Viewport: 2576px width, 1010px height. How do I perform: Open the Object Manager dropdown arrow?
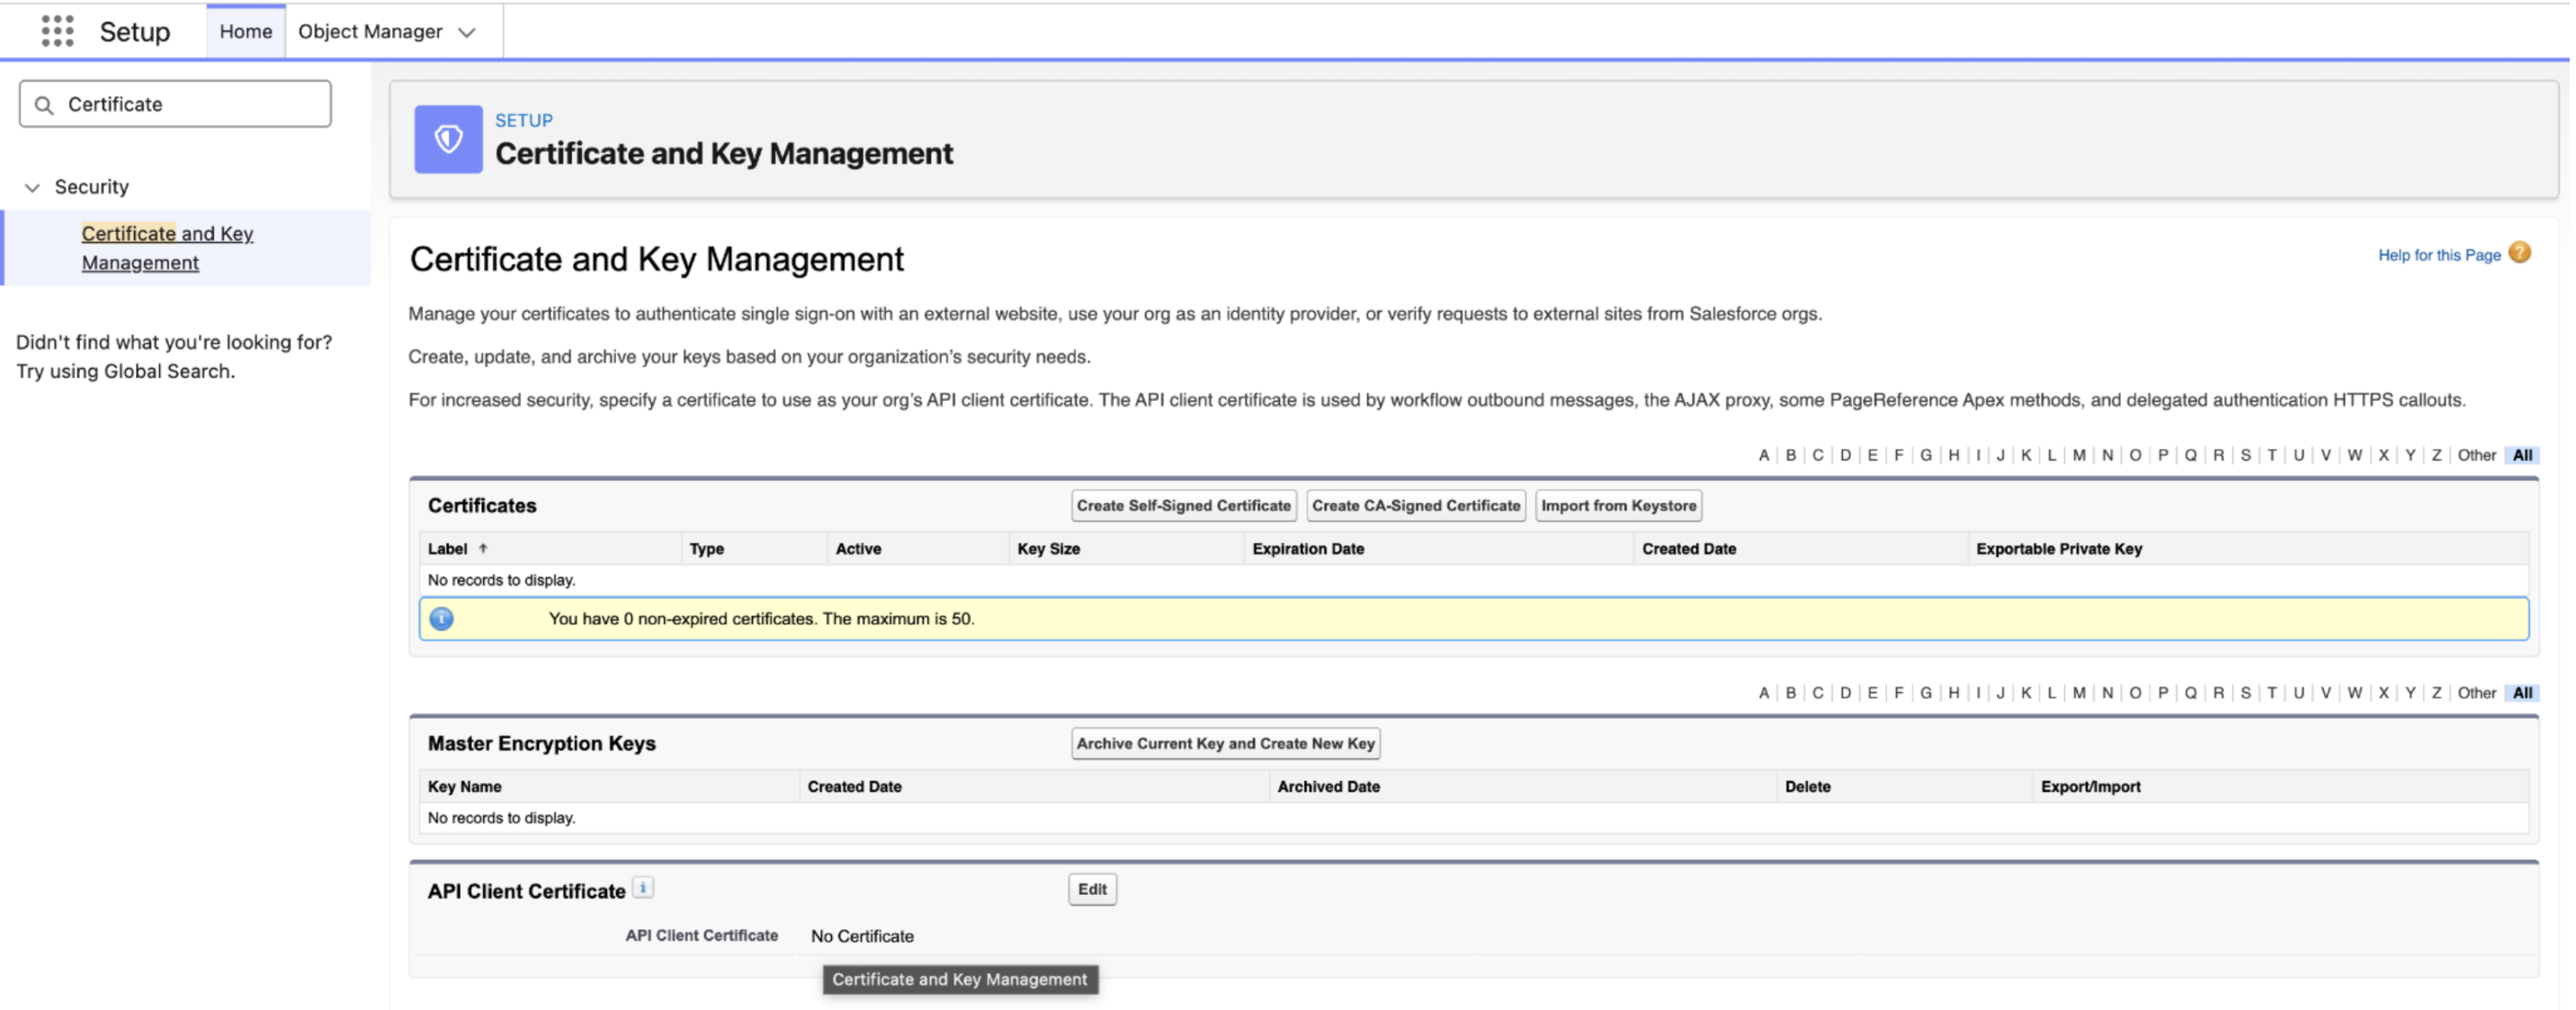467,32
